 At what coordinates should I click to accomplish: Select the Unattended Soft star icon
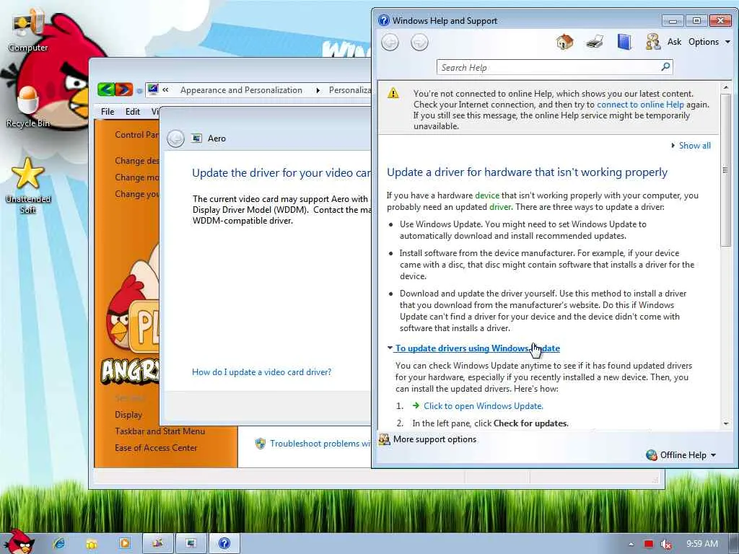[27, 185]
